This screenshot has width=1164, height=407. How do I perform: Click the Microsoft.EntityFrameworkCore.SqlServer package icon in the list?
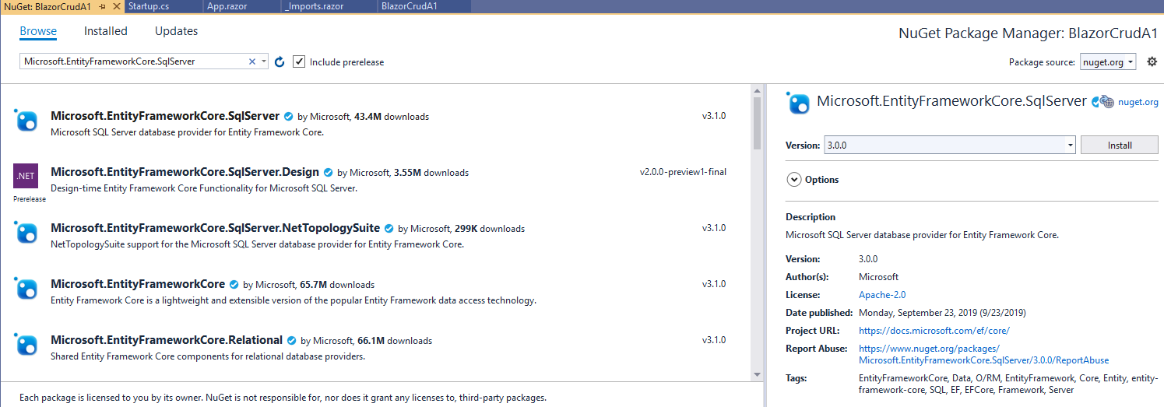(x=26, y=121)
